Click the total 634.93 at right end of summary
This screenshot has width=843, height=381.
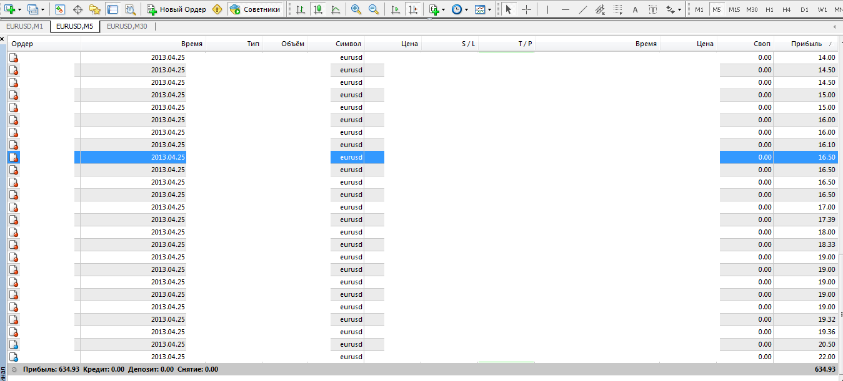(825, 369)
